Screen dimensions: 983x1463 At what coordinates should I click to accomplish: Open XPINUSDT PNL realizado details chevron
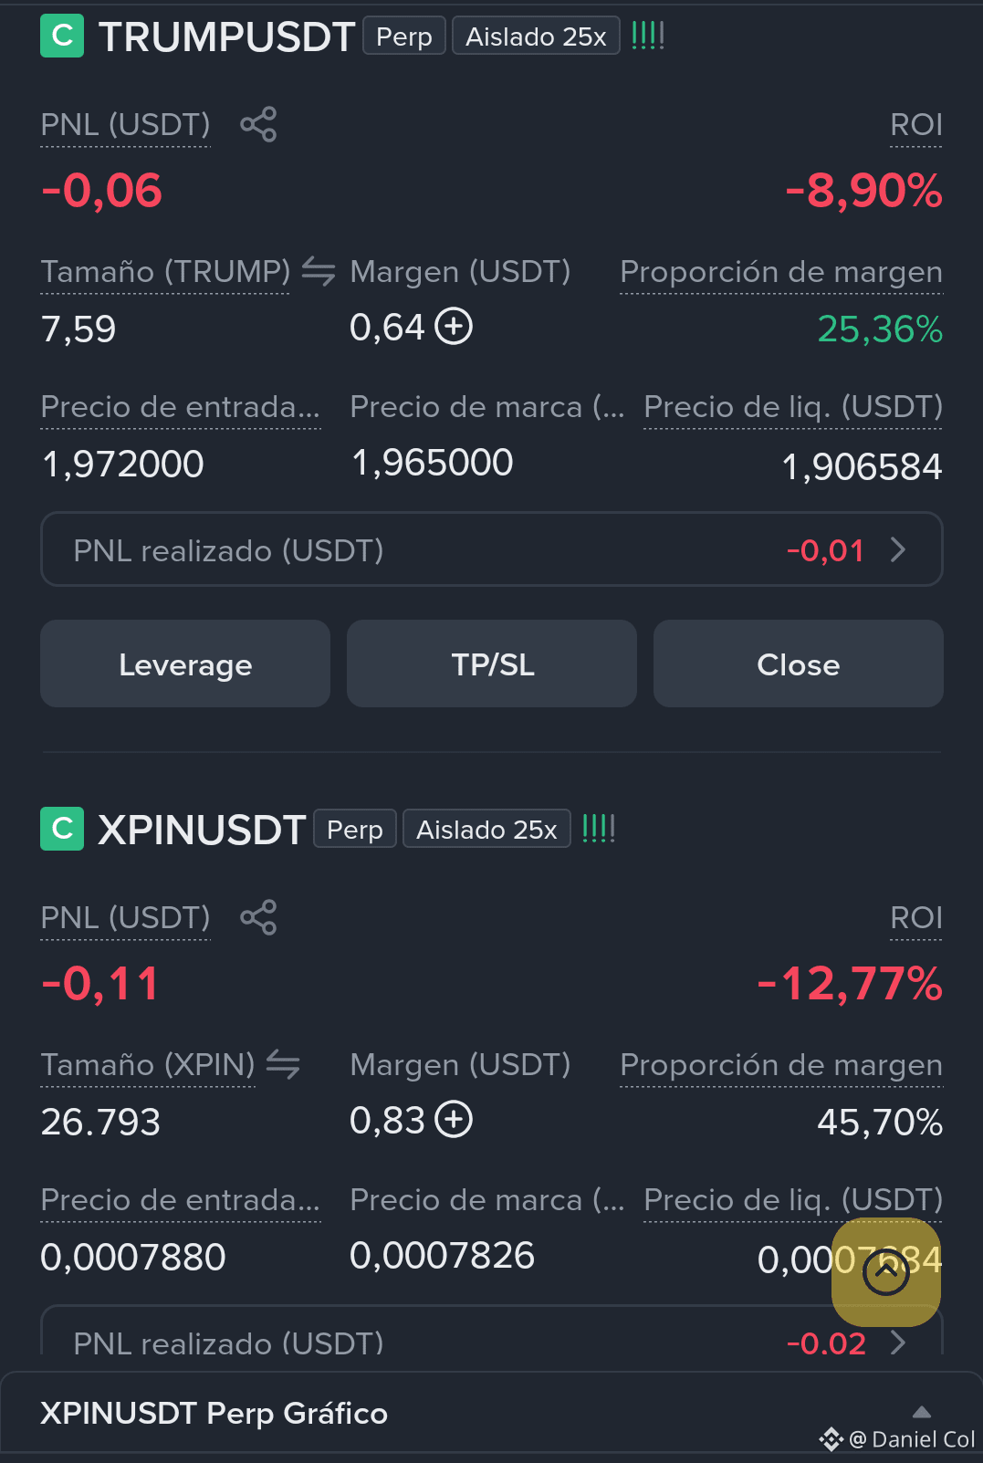(898, 1342)
